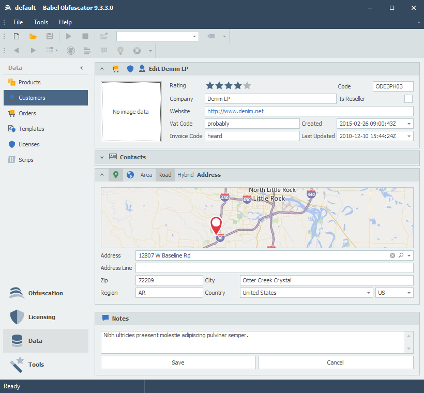Open the Address field history dropdown

[x=409, y=255]
